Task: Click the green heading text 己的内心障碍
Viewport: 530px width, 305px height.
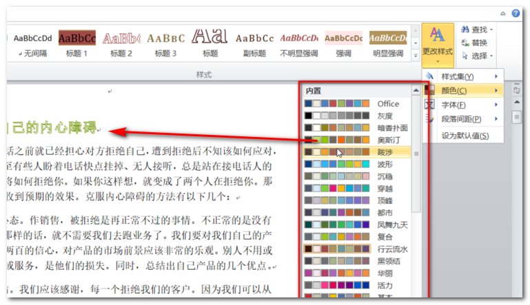Action: 53,128
